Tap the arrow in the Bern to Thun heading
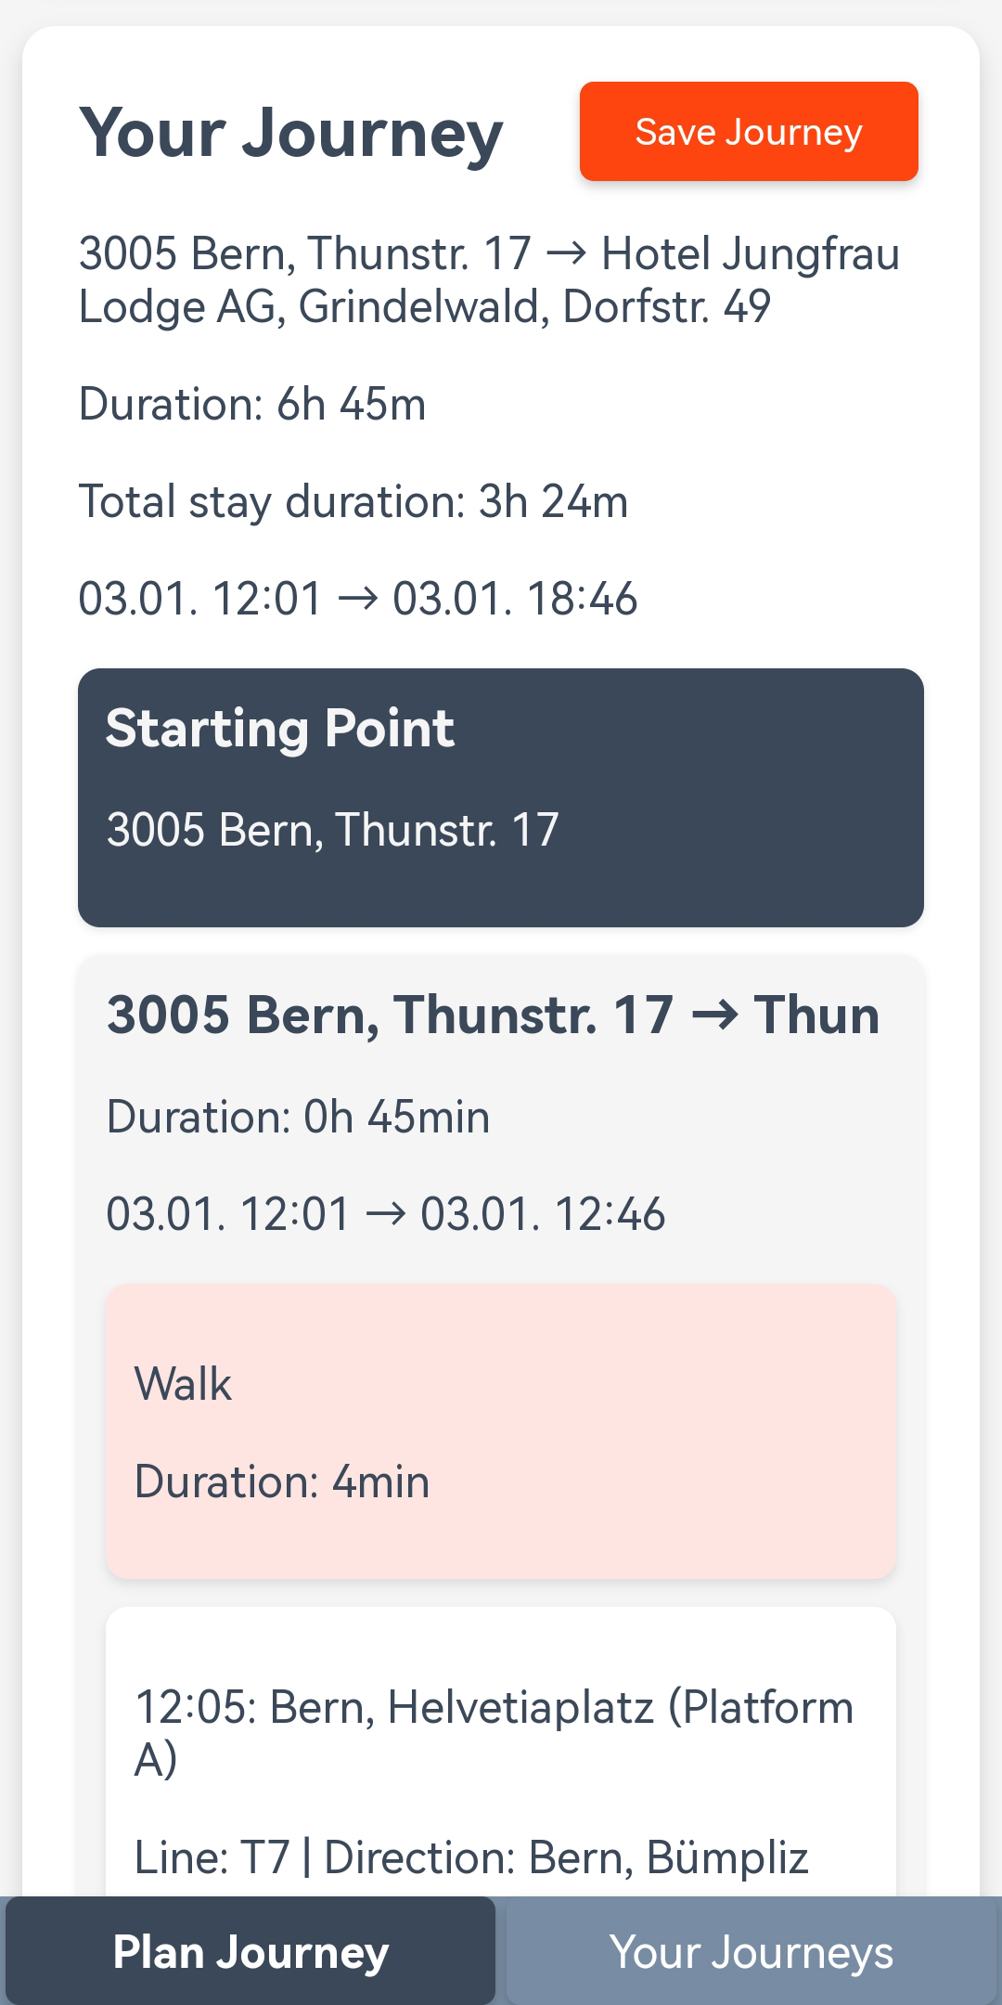This screenshot has height=2005, width=1002. point(714,1015)
